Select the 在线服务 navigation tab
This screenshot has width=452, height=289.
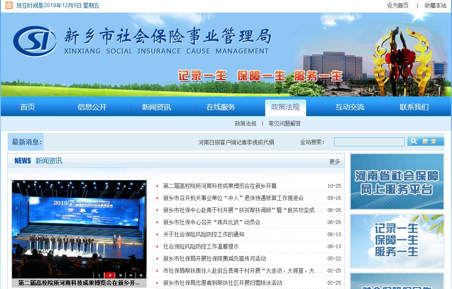(x=221, y=107)
